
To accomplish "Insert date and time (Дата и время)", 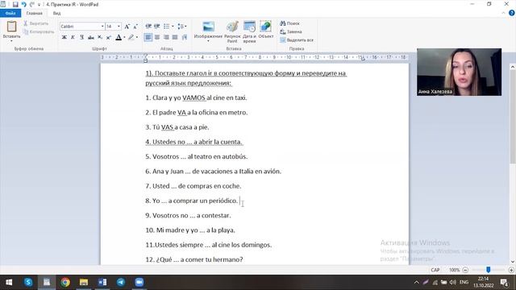I will (249, 31).
